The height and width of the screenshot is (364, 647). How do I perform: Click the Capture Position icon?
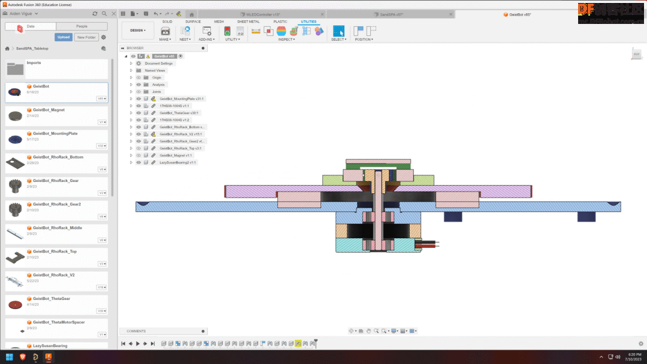359,31
